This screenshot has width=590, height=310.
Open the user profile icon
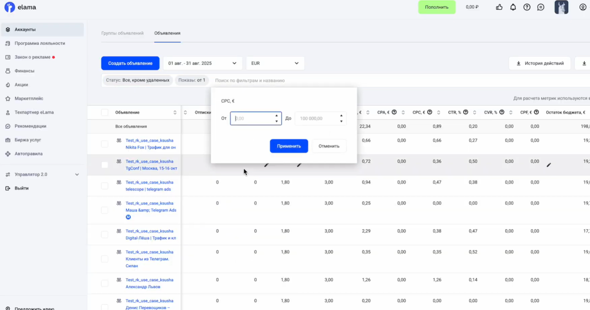click(582, 7)
